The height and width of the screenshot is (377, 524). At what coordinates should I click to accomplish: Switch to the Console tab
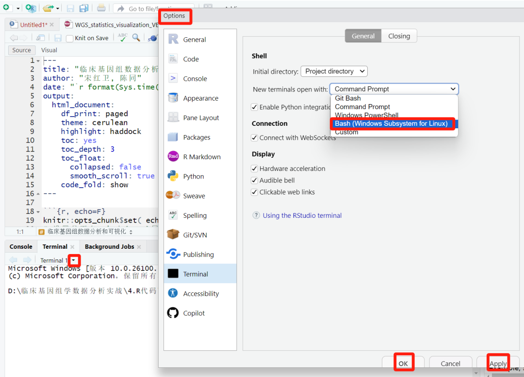point(21,247)
